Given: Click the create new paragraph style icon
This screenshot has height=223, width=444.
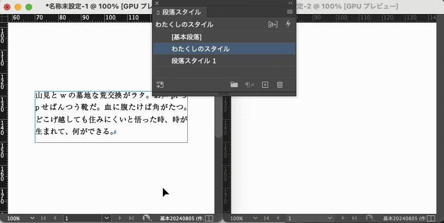Looking at the screenshot, I should (x=265, y=84).
